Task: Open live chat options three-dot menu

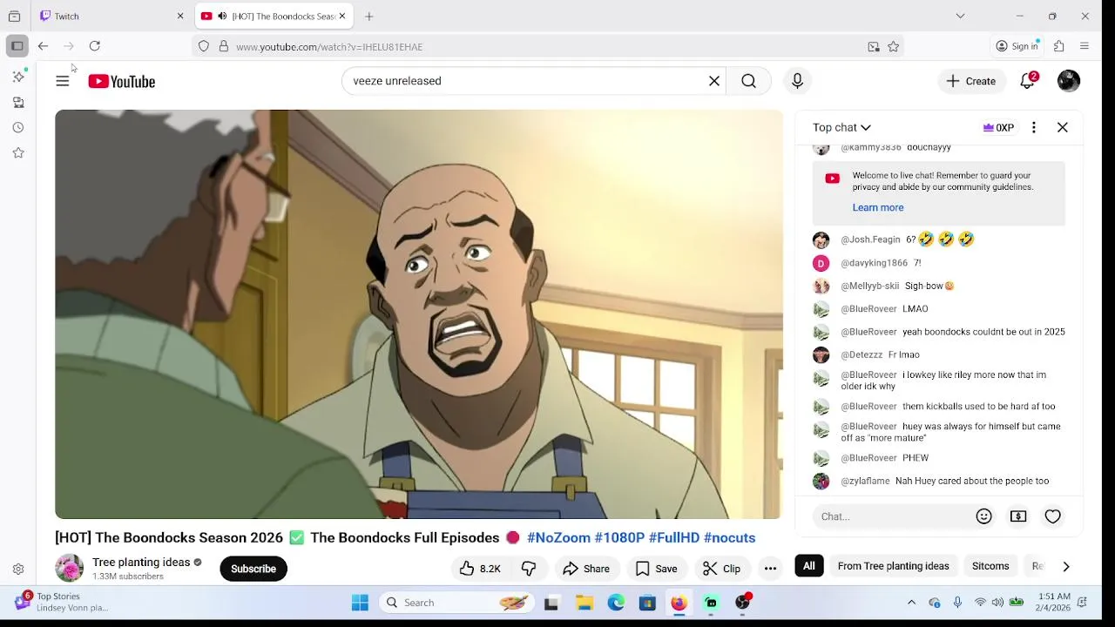Action: [x=1034, y=127]
